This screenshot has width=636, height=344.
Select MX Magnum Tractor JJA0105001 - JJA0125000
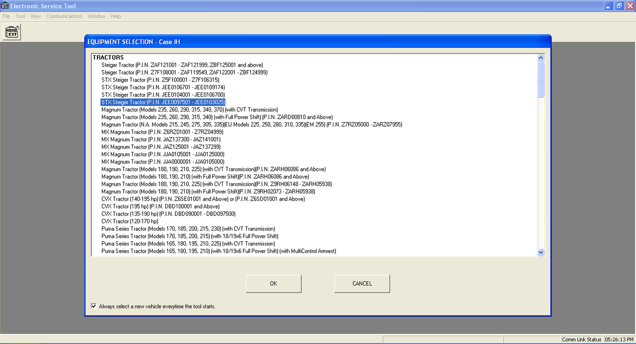(x=163, y=154)
